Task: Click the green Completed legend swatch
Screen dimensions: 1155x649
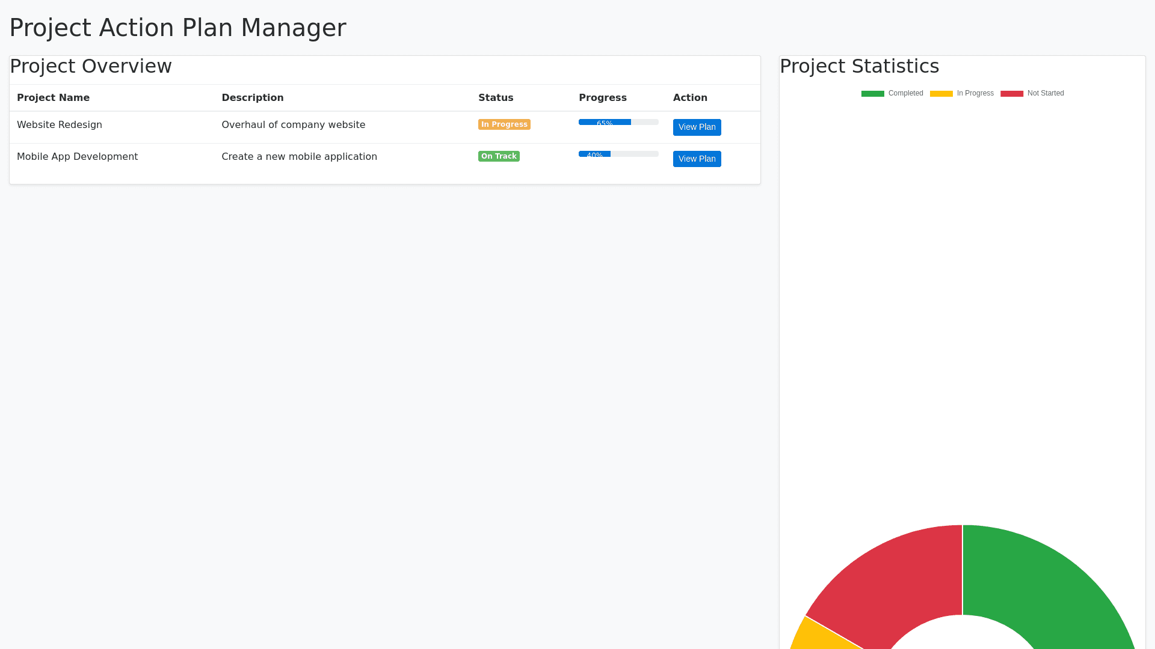Action: tap(872, 94)
